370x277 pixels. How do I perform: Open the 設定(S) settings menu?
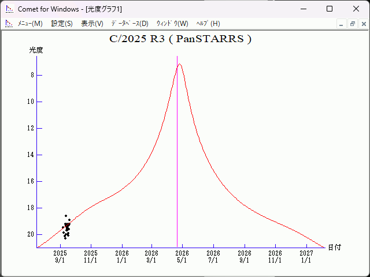[62, 24]
